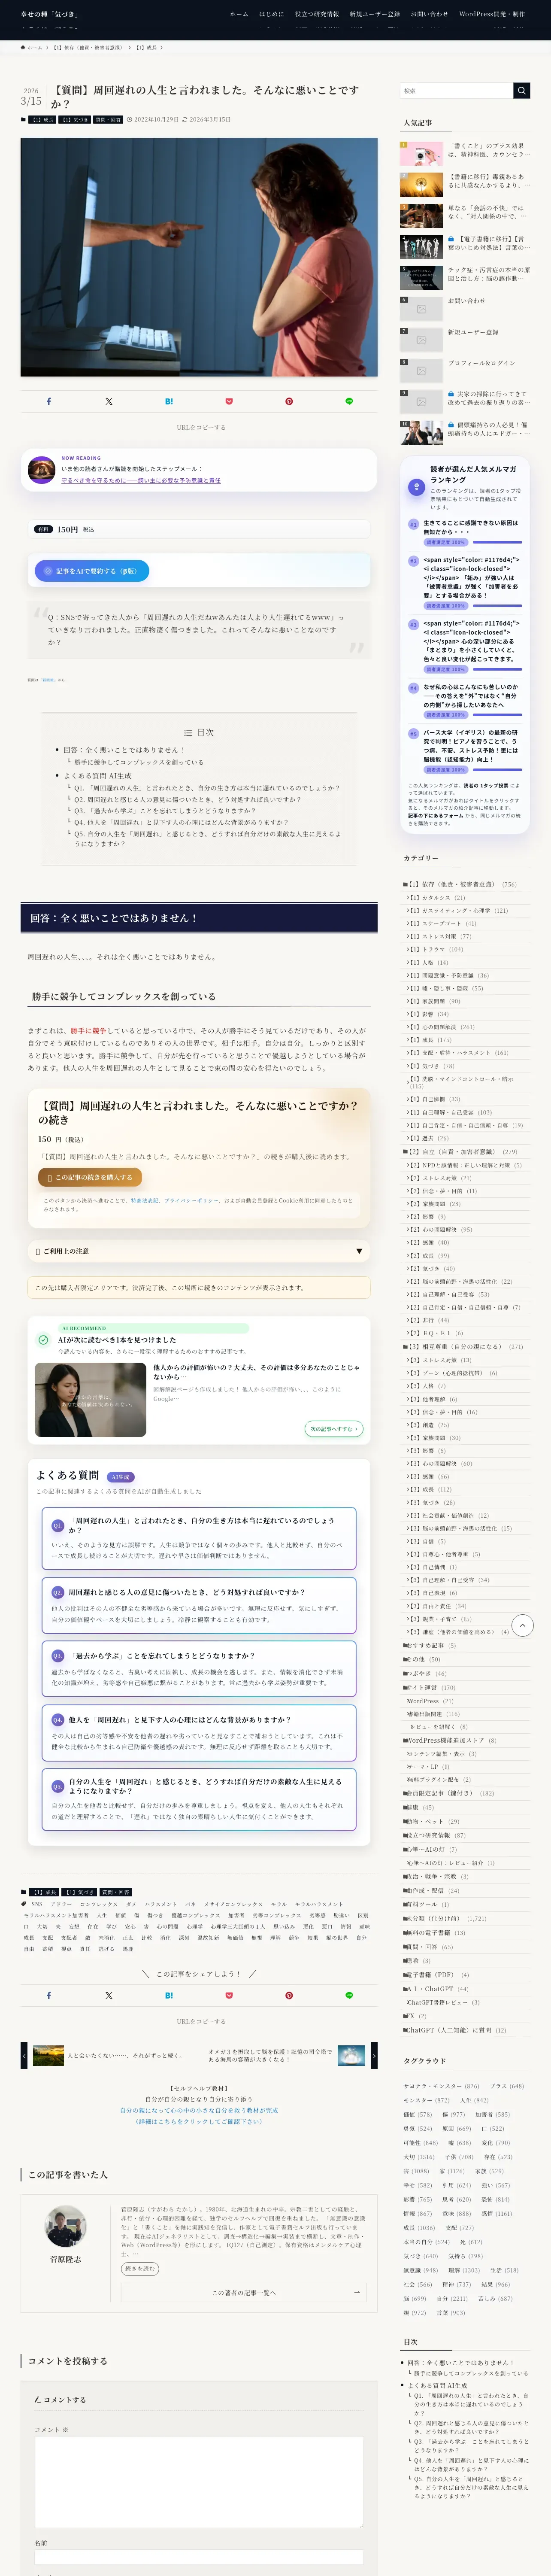Share via LINE below the featured image

349,401
